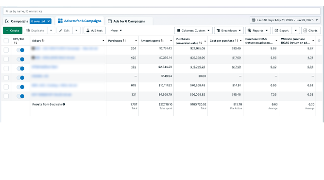Screen dimensions: 324x180
Task: Click the $37,358.90 conversion value
Action: point(198,58)
